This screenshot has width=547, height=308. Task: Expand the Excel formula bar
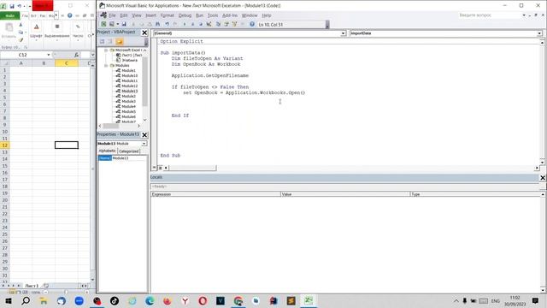pos(92,55)
